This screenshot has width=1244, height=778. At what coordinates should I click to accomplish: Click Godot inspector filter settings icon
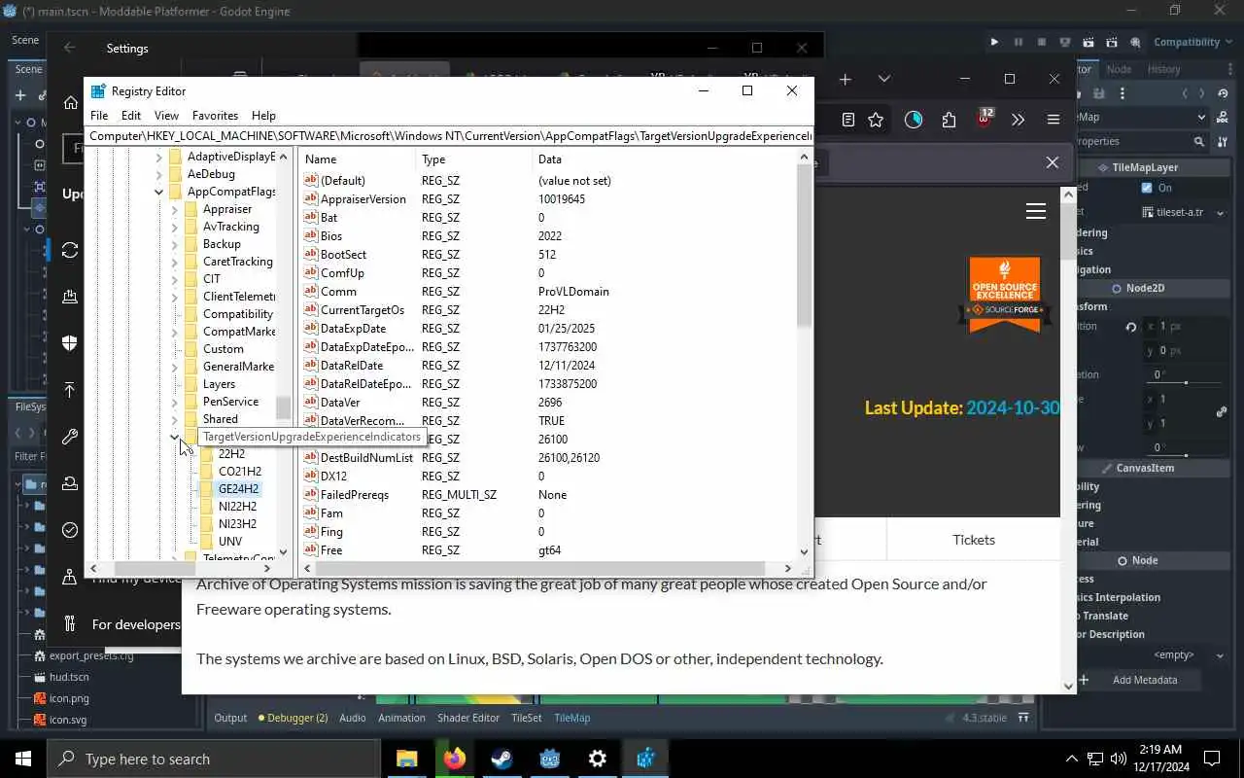point(1222,141)
